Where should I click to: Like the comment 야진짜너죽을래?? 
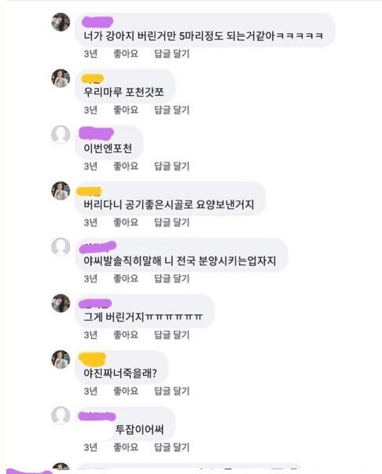point(126,391)
